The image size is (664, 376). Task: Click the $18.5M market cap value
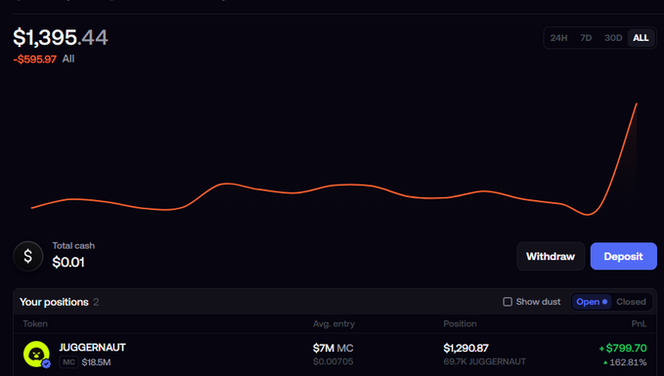coord(96,362)
